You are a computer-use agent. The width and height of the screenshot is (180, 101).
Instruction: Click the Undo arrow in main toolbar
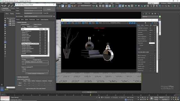click(2, 6)
